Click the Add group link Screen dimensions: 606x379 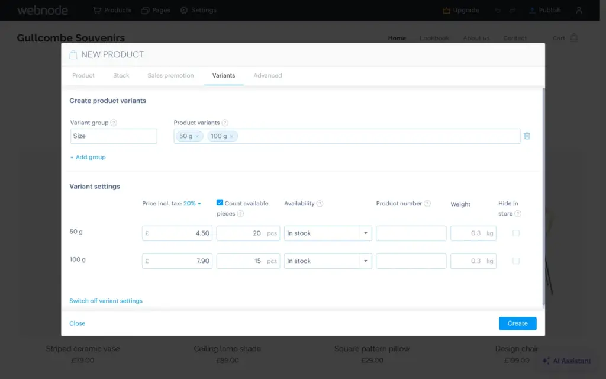click(x=88, y=157)
